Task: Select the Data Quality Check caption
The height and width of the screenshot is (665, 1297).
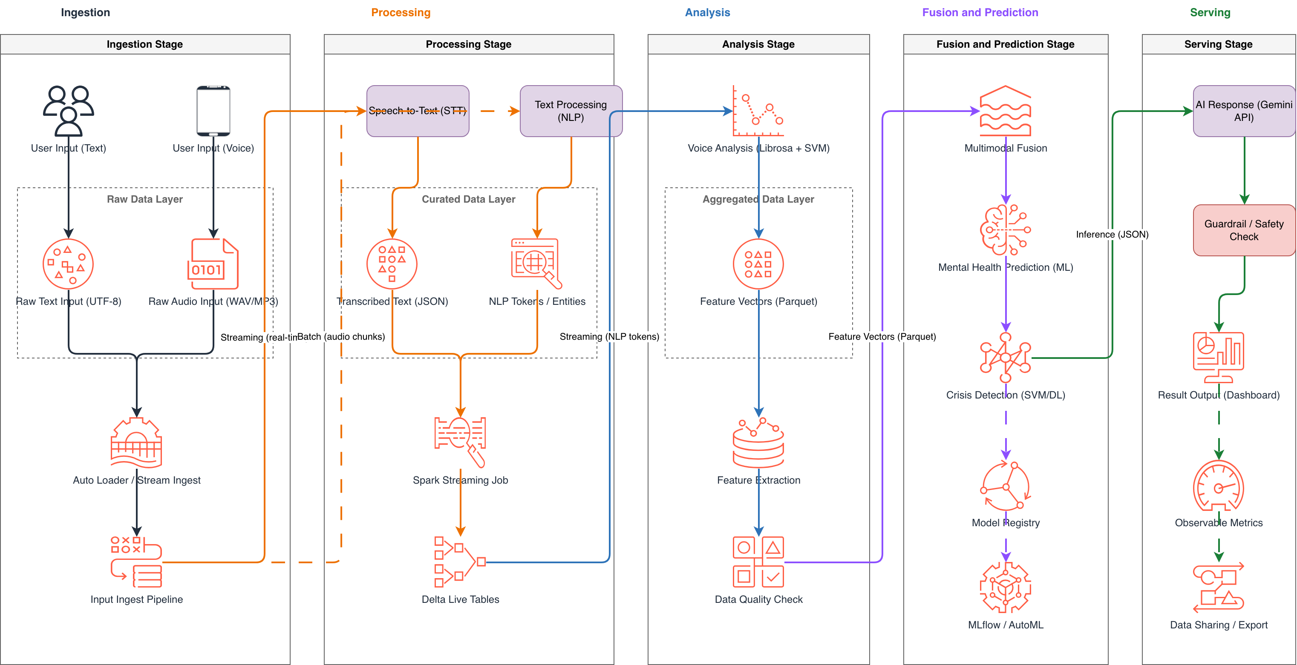Action: coord(758,599)
